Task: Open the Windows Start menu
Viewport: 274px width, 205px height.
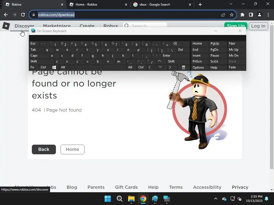Action: (108, 199)
